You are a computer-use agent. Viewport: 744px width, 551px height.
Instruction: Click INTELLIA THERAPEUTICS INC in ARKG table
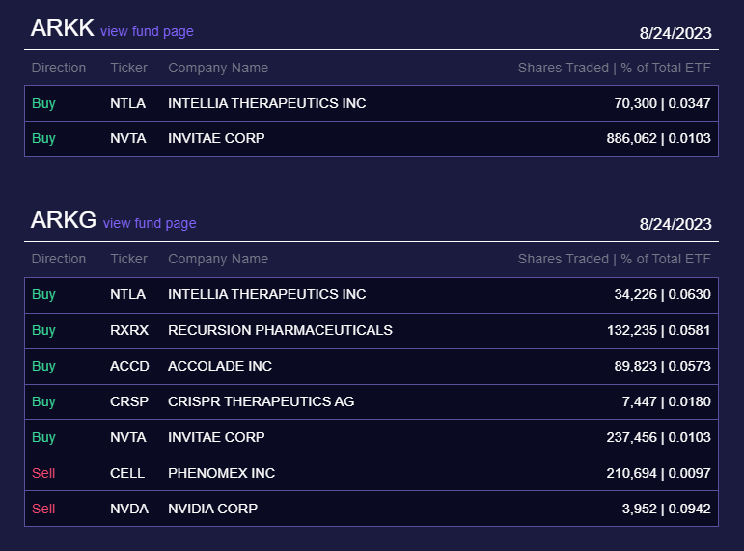point(267,294)
